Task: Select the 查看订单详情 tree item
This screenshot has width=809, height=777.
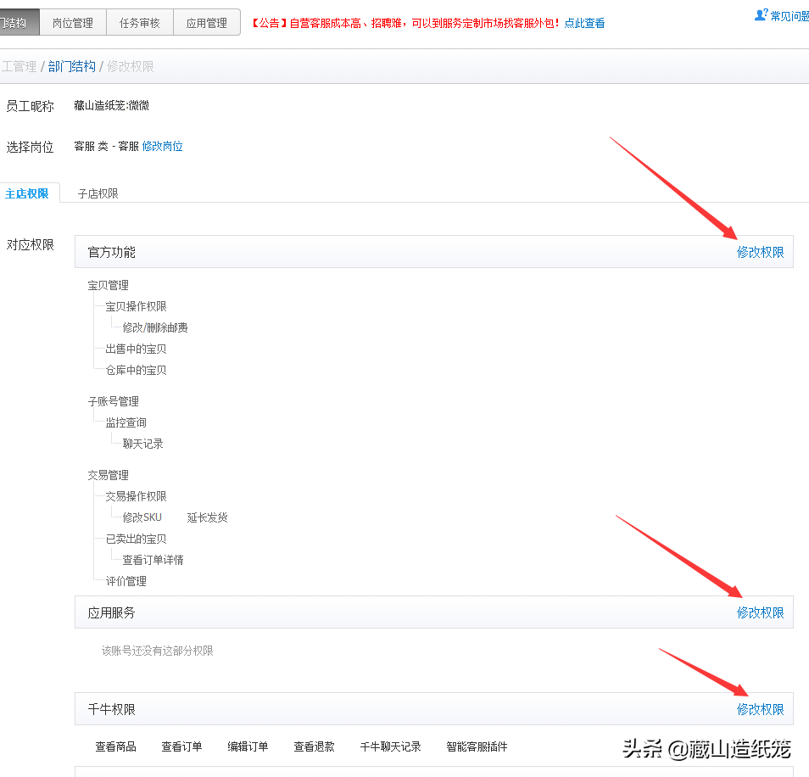Action: (153, 560)
